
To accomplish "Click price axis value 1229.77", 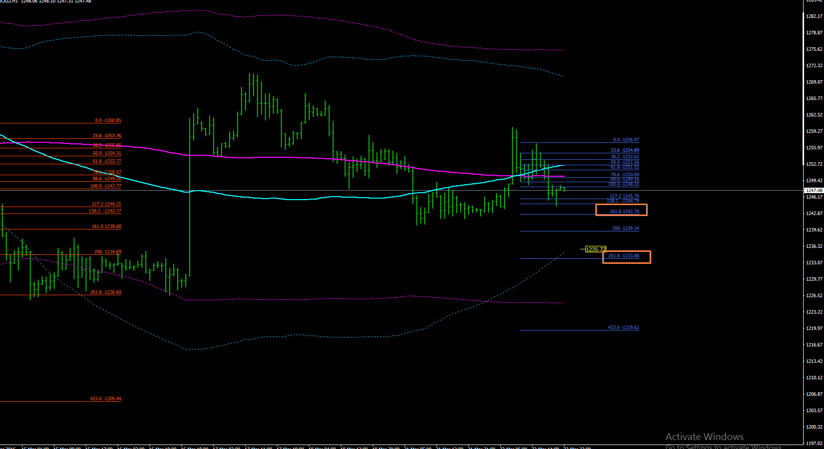I will [x=814, y=279].
